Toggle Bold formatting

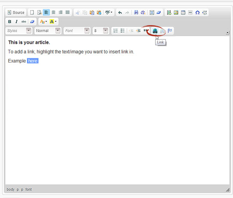tap(10, 22)
